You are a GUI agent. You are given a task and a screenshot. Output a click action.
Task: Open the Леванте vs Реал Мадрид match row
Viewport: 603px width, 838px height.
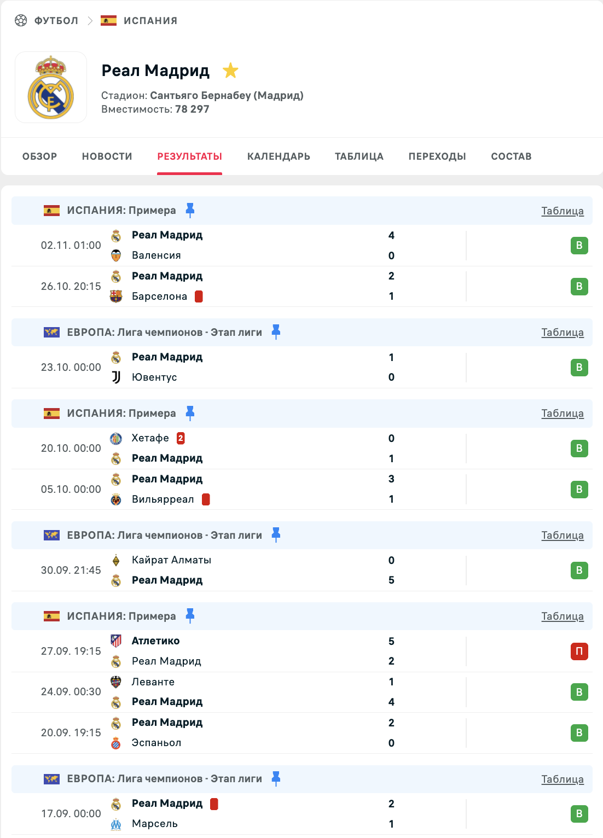pos(274,692)
